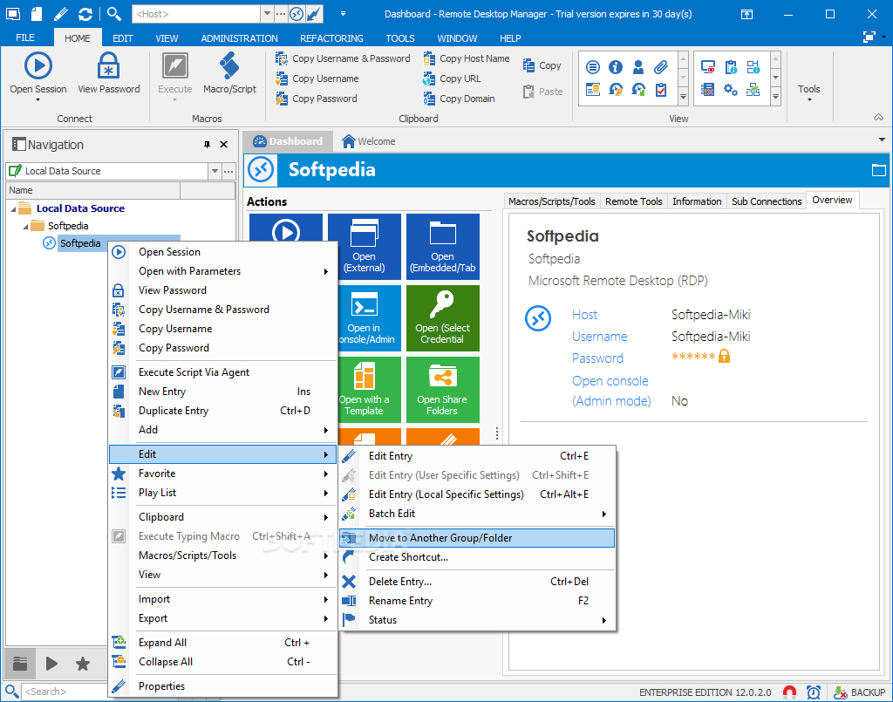Open the Remote Tools tab

coord(633,201)
